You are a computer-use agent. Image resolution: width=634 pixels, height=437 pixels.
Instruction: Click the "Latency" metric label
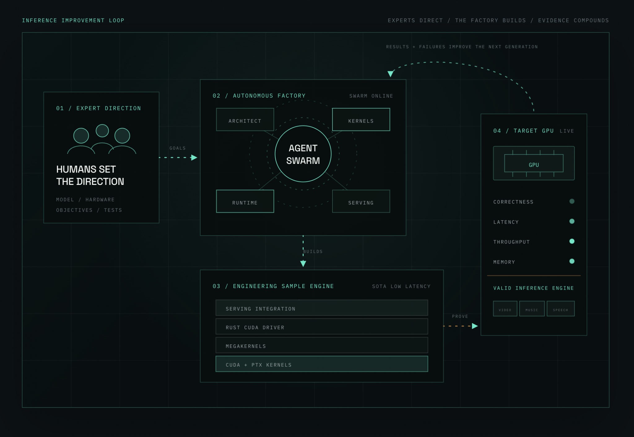coord(506,222)
